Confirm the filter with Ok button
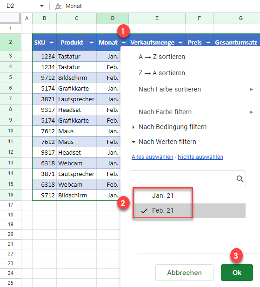This screenshot has width=260, height=287. (237, 273)
